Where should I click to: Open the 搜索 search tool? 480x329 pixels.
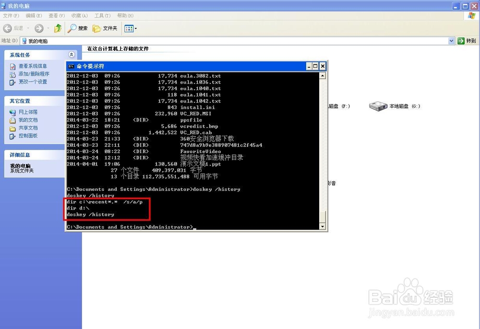77,28
